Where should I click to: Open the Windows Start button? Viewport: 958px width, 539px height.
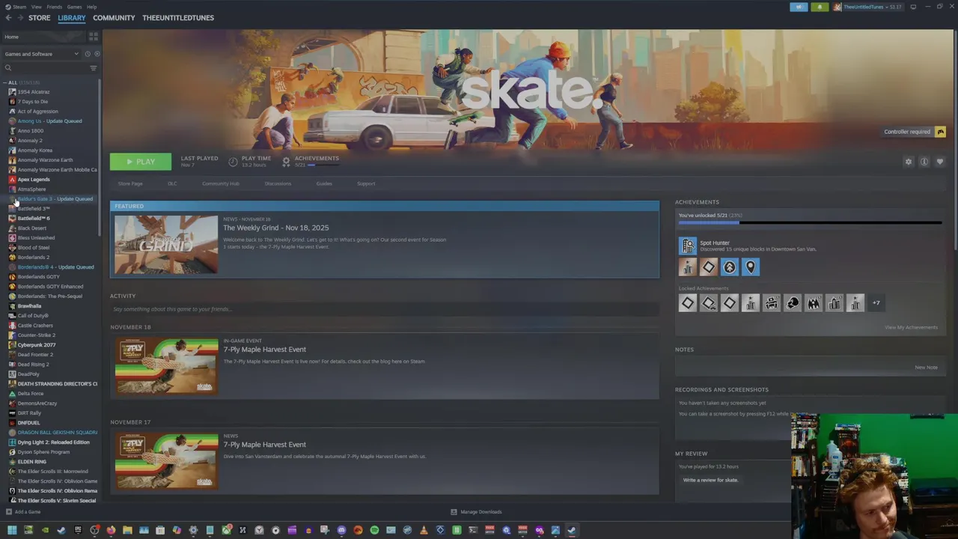[x=12, y=530]
